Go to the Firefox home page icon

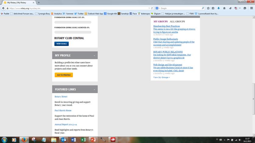pos(224,8)
